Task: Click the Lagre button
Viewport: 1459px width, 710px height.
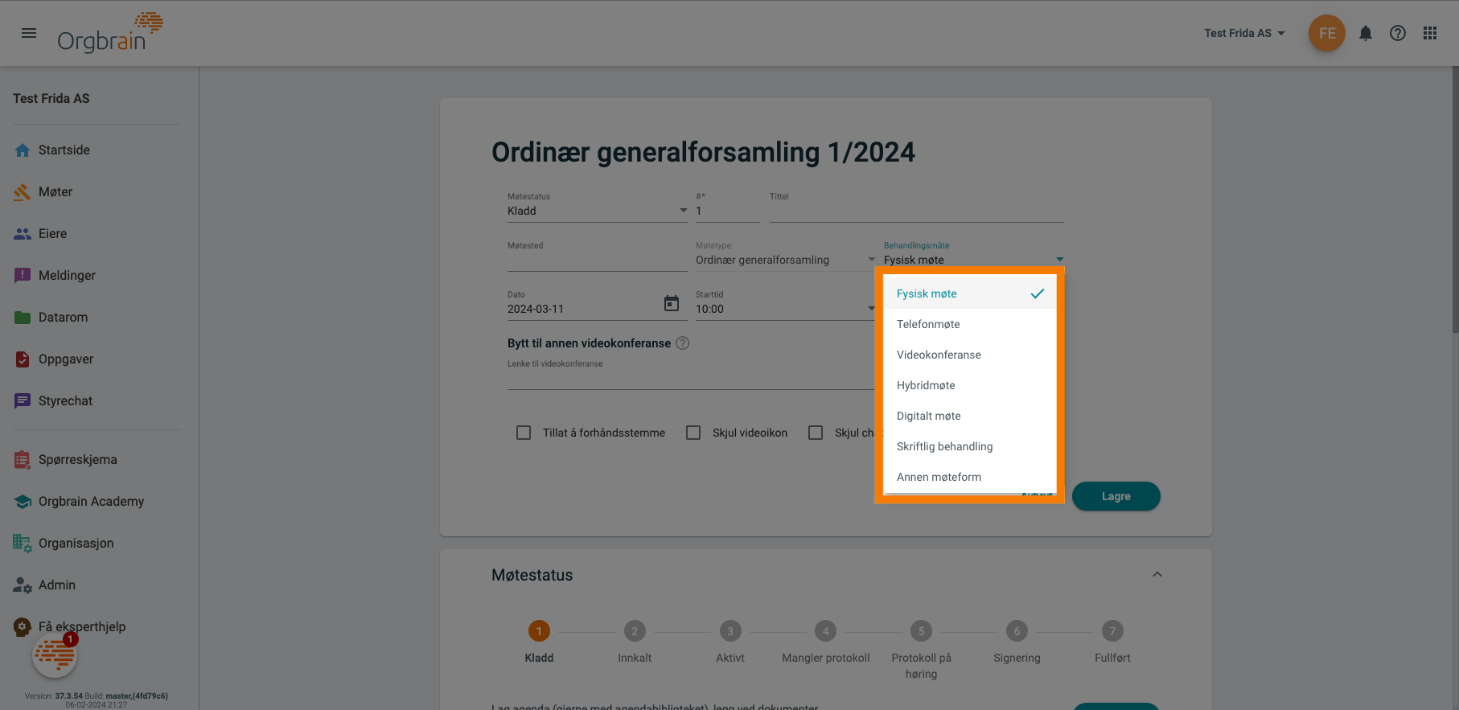Action: click(1116, 496)
